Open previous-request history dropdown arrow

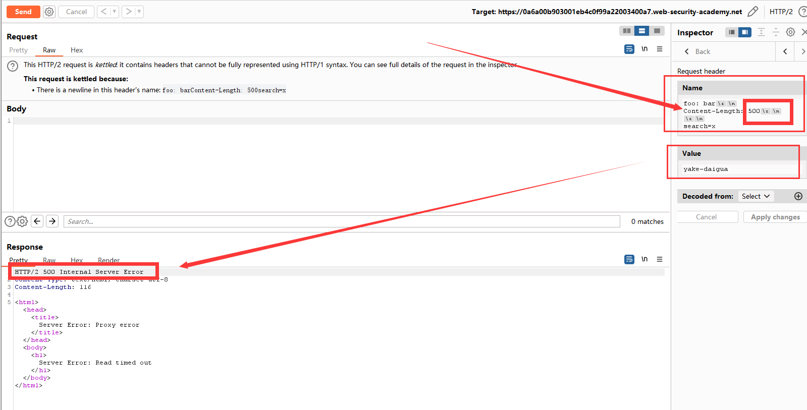tap(115, 12)
